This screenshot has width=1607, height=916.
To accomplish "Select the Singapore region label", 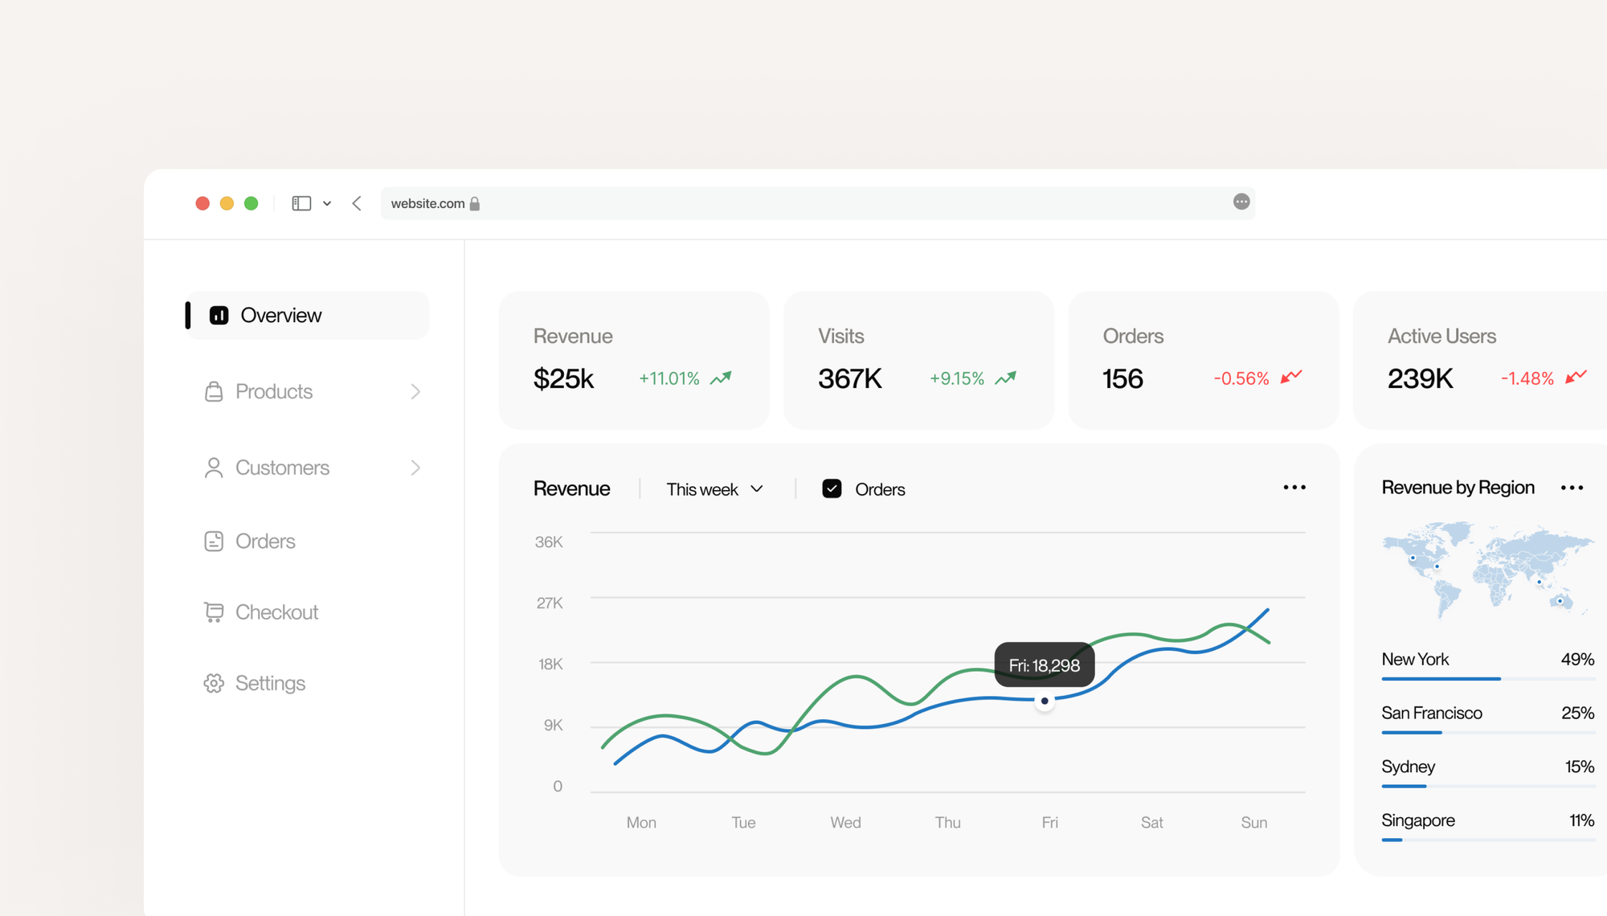I will [x=1418, y=820].
